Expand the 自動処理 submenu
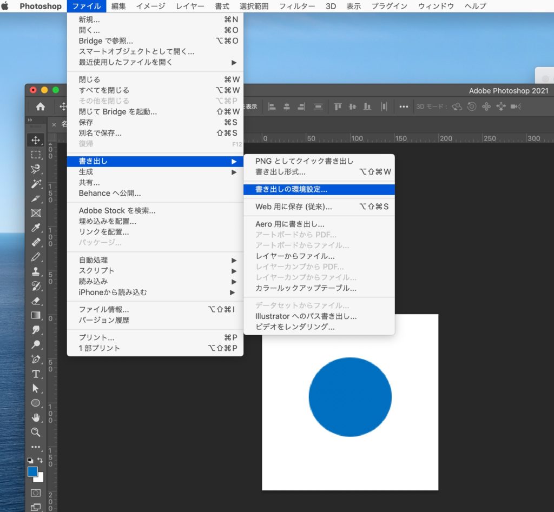The image size is (554, 512). (x=108, y=260)
